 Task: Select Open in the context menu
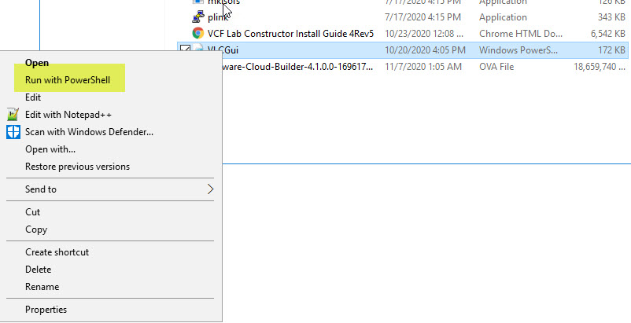coord(37,63)
